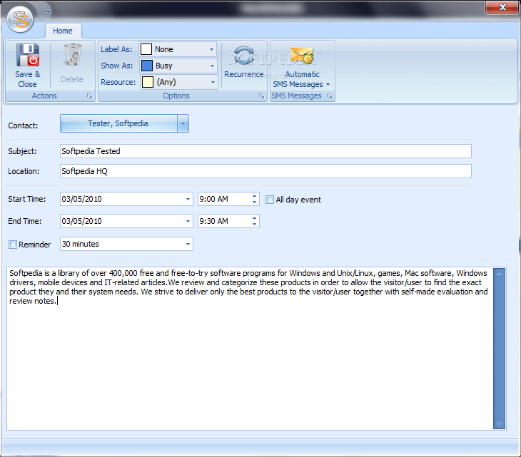Click the blue Busy color swatch
Screen dimensions: 521x457
147,66
